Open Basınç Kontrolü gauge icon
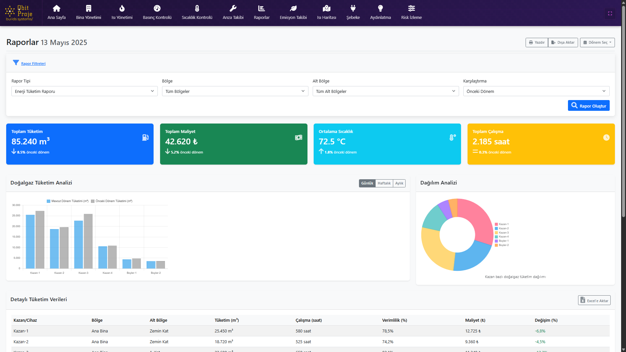 (157, 8)
